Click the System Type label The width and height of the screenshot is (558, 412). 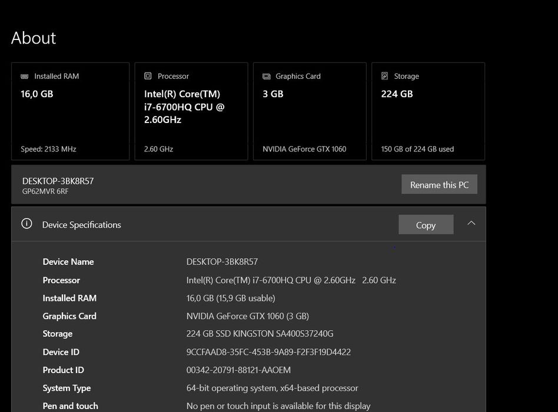tap(67, 388)
